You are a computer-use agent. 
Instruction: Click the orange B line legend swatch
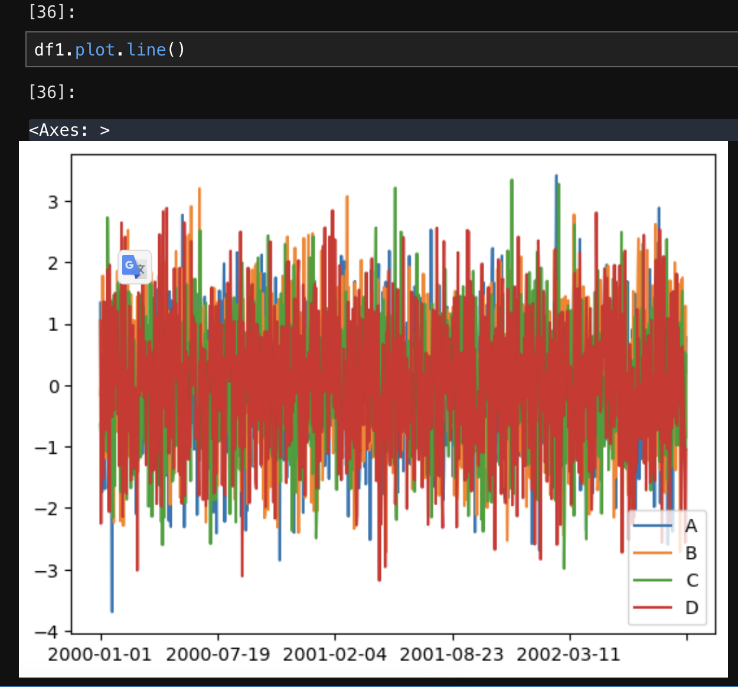[652, 553]
